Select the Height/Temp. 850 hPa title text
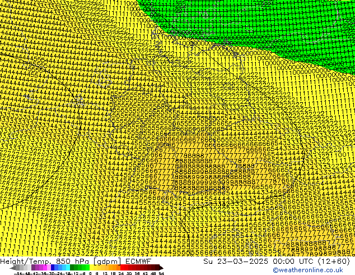 [45, 262]
